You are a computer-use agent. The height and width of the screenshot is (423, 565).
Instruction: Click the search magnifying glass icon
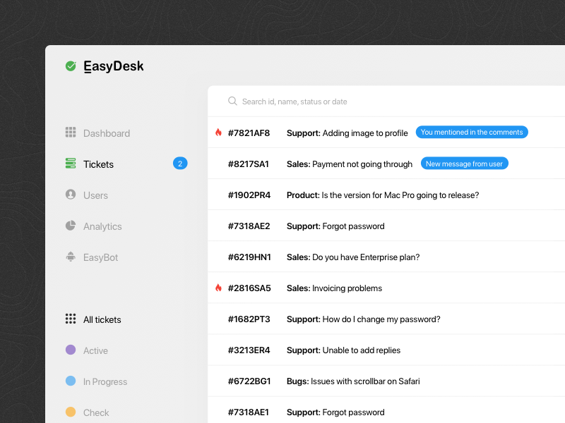pyautogui.click(x=232, y=102)
